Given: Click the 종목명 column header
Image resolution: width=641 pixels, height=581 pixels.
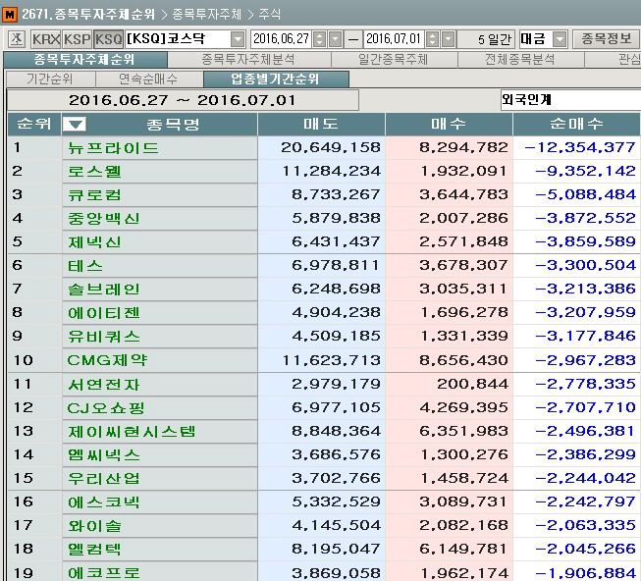Looking at the screenshot, I should point(173,125).
